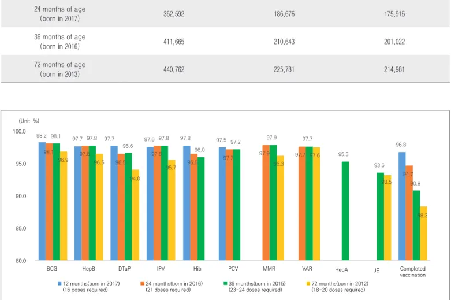Screen dimensions: 451x300
Task: Select the '36 months(born in 2015)' legend label
Action: [x=257, y=284]
